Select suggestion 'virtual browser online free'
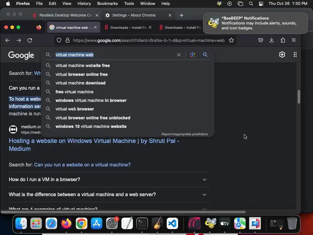The width and height of the screenshot is (313, 235). (x=127, y=74)
